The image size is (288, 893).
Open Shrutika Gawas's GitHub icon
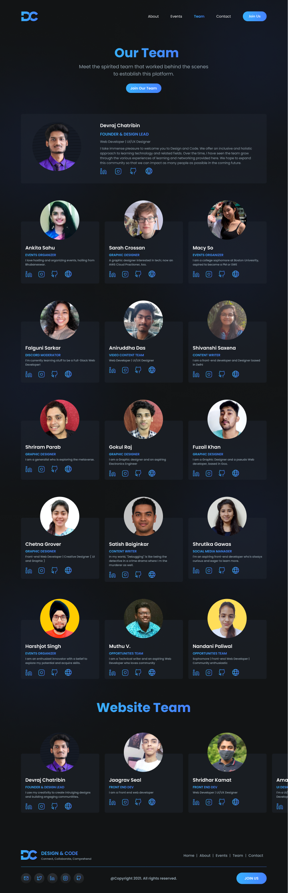(x=222, y=570)
